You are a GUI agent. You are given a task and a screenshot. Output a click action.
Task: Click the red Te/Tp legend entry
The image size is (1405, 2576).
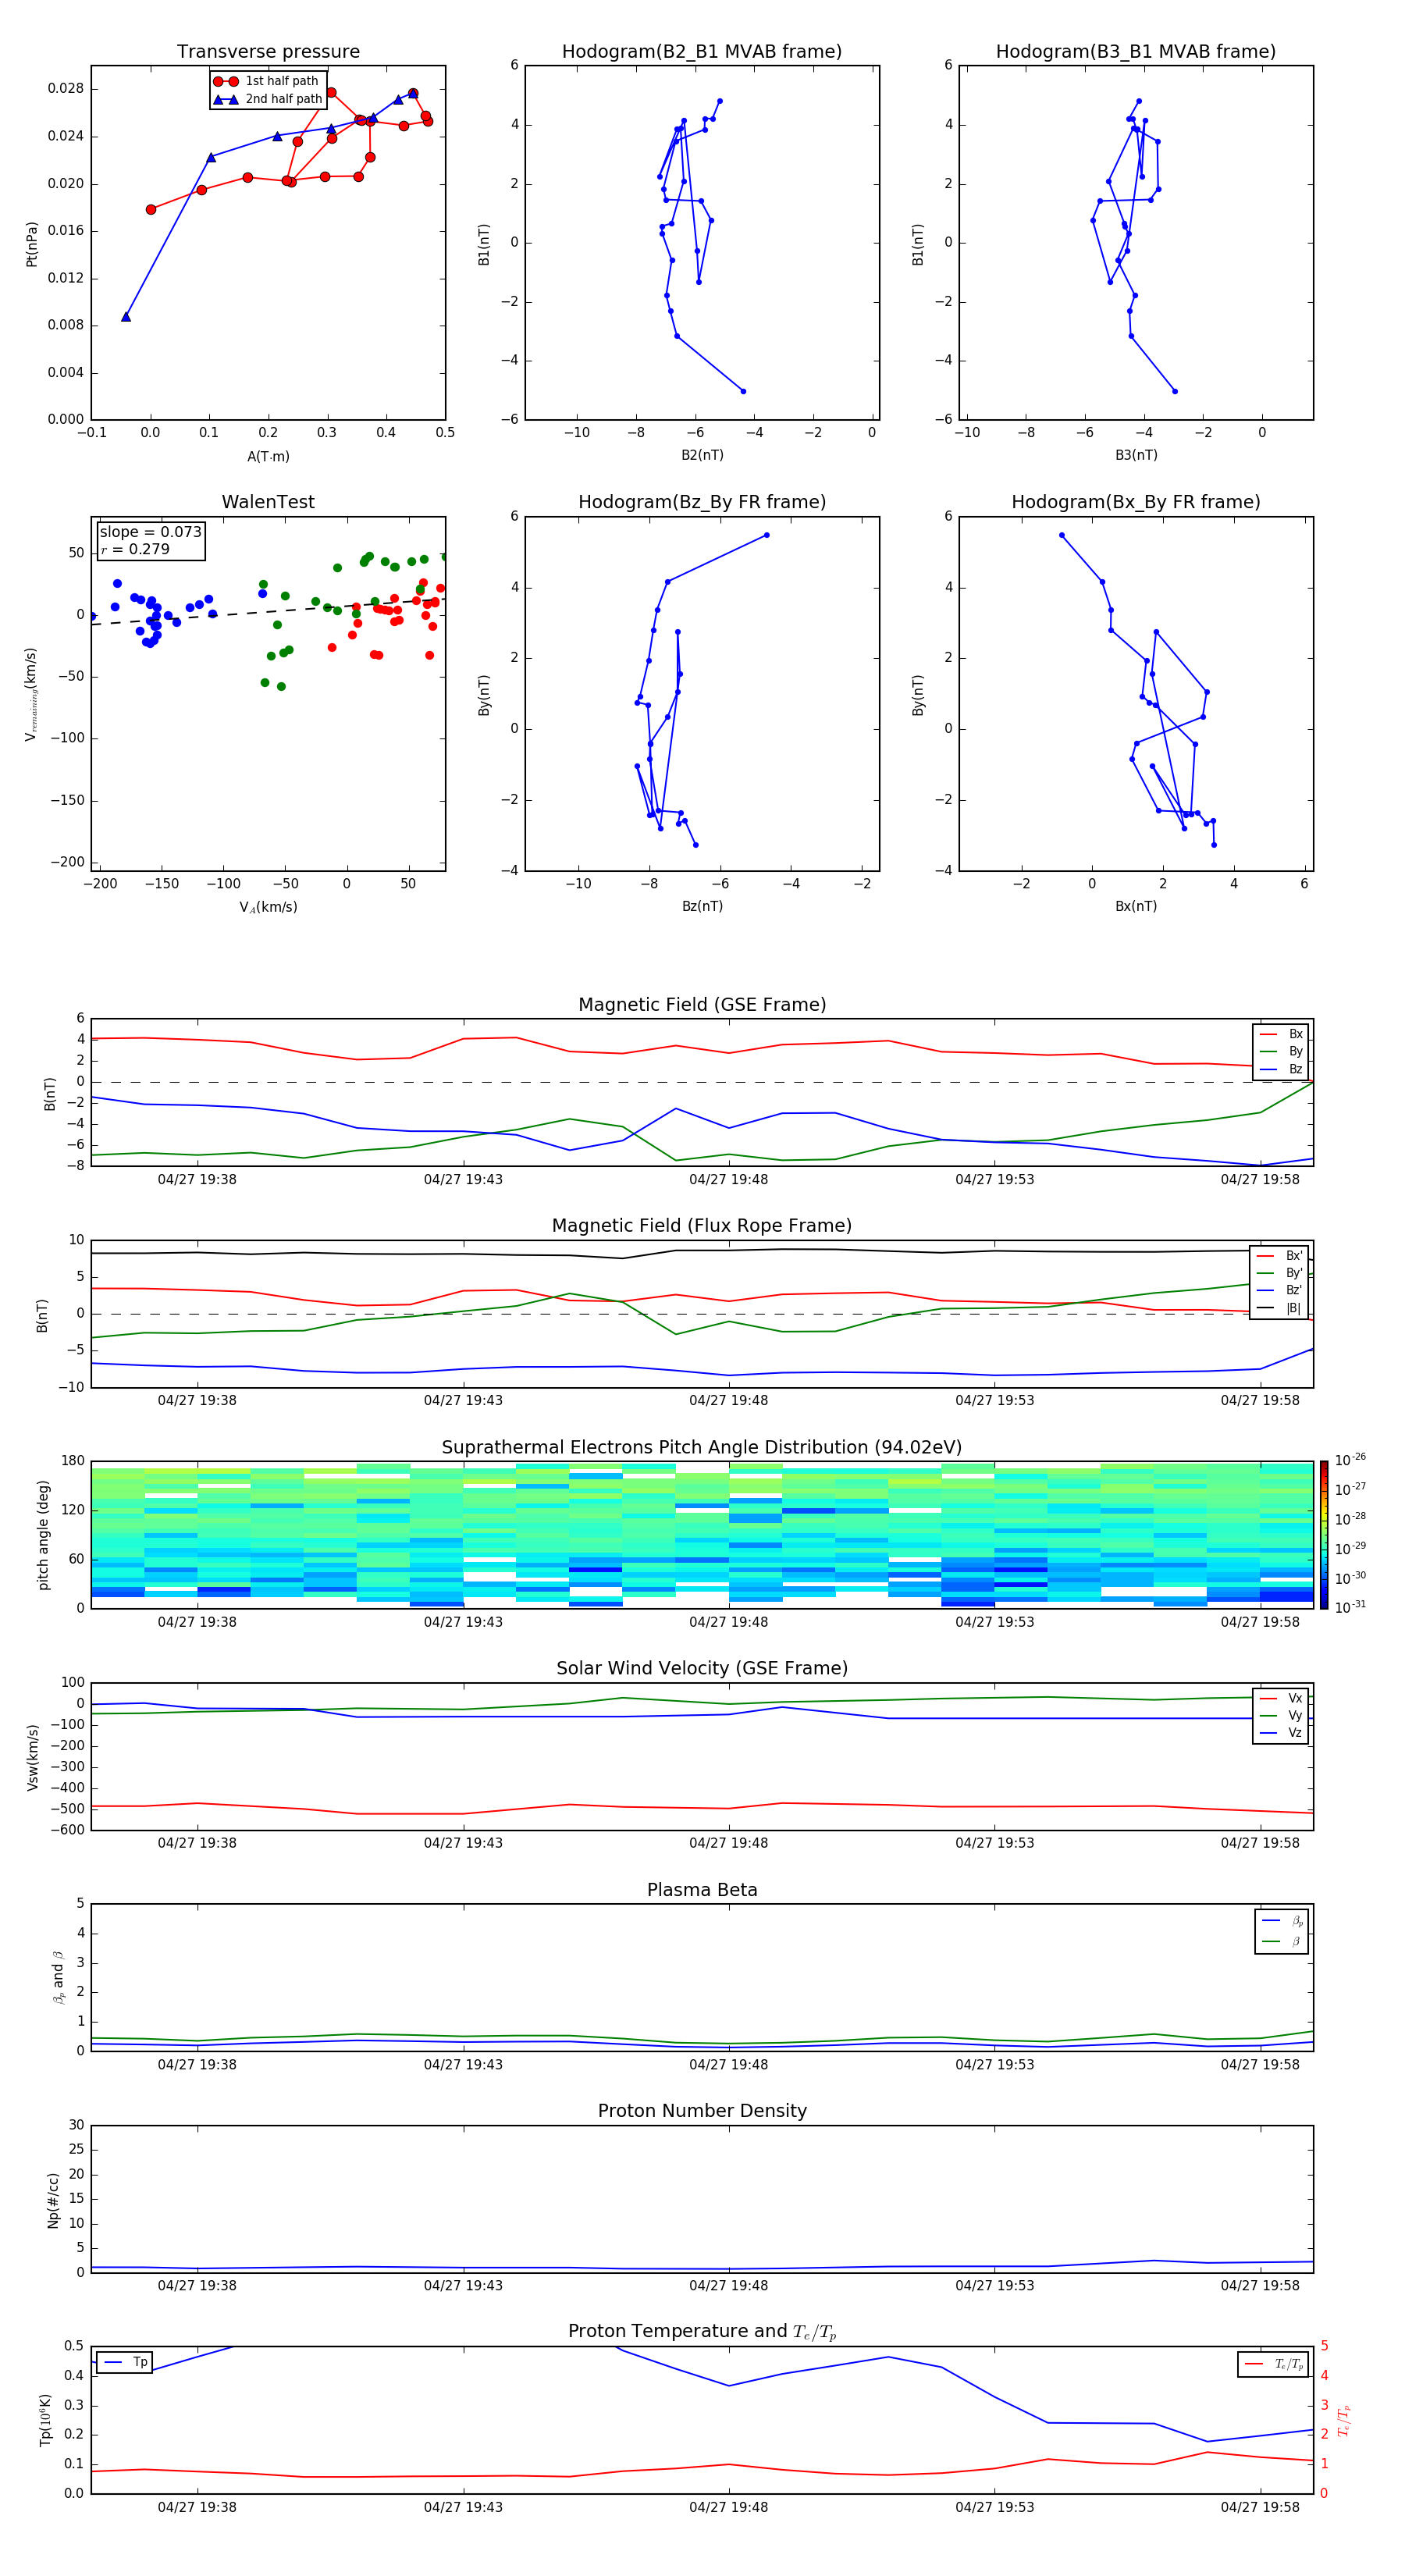click(1274, 2364)
